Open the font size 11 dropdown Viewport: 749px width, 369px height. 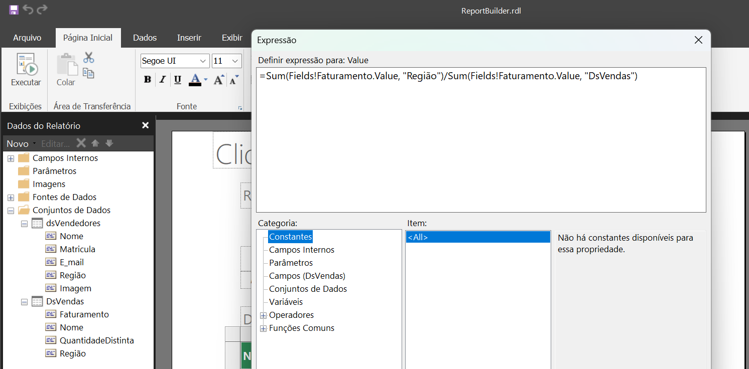point(235,61)
